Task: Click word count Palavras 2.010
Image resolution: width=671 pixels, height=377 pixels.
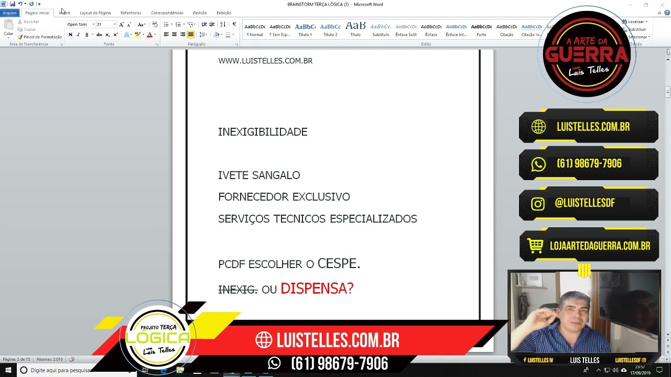Action: [50, 359]
